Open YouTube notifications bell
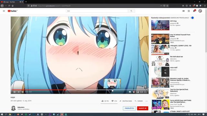 (x=194, y=11)
